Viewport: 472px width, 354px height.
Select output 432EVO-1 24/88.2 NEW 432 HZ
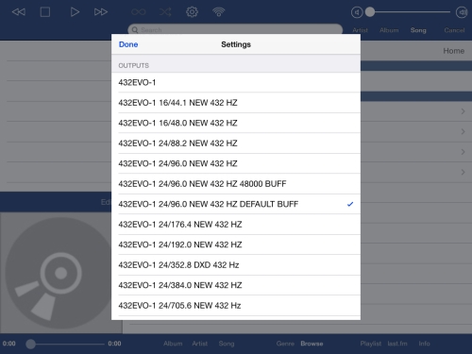[x=236, y=143]
